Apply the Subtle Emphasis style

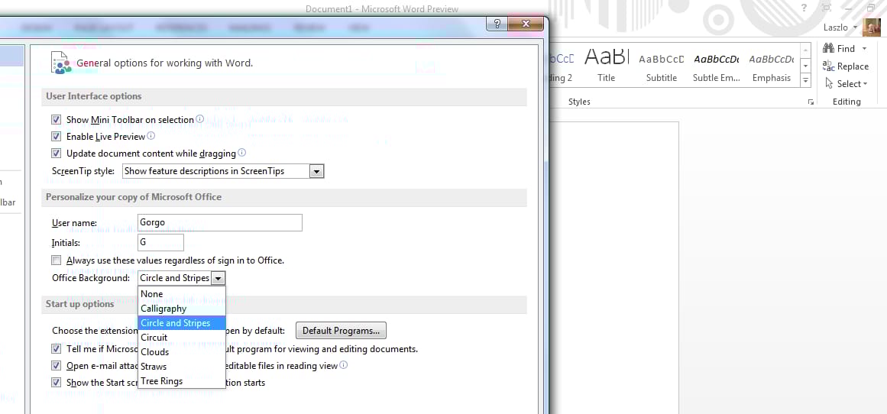pos(717,66)
